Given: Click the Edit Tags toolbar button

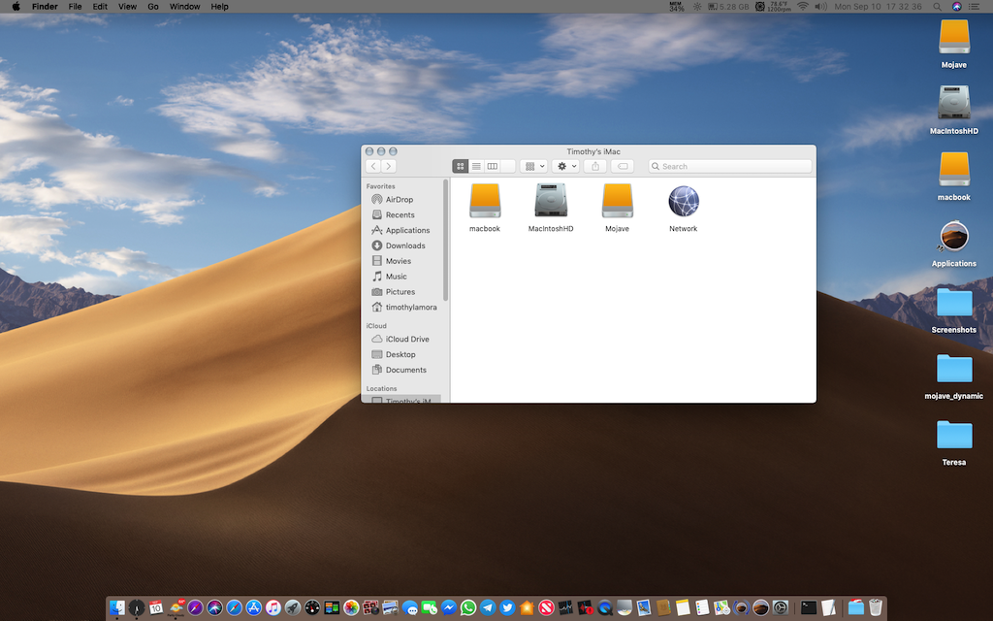Looking at the screenshot, I should click(x=623, y=166).
